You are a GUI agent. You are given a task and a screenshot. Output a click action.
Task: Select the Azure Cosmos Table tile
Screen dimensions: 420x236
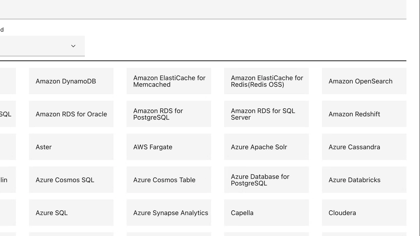[x=169, y=180]
